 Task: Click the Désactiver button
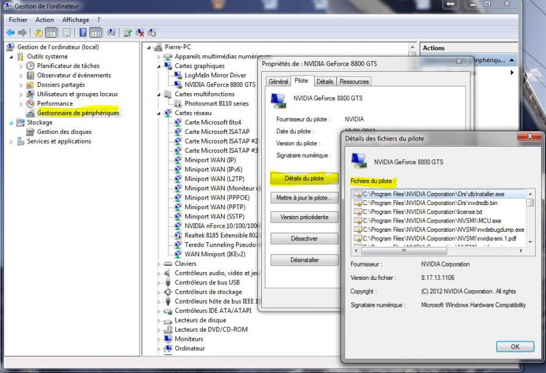click(x=304, y=239)
